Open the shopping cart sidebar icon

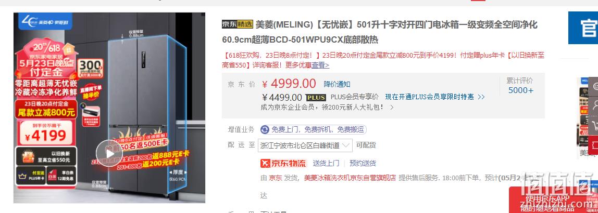pos(594,125)
